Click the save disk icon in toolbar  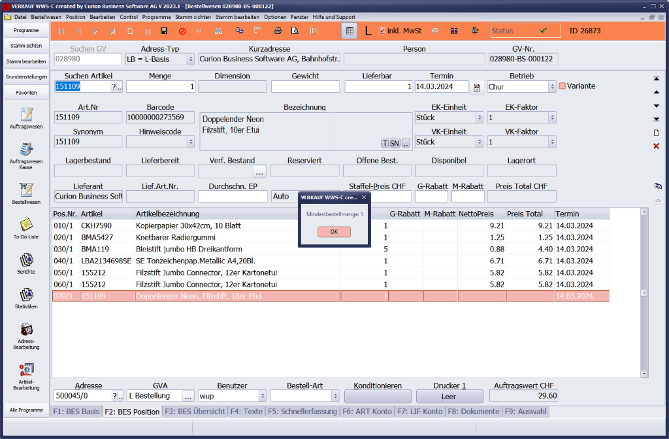[163, 31]
